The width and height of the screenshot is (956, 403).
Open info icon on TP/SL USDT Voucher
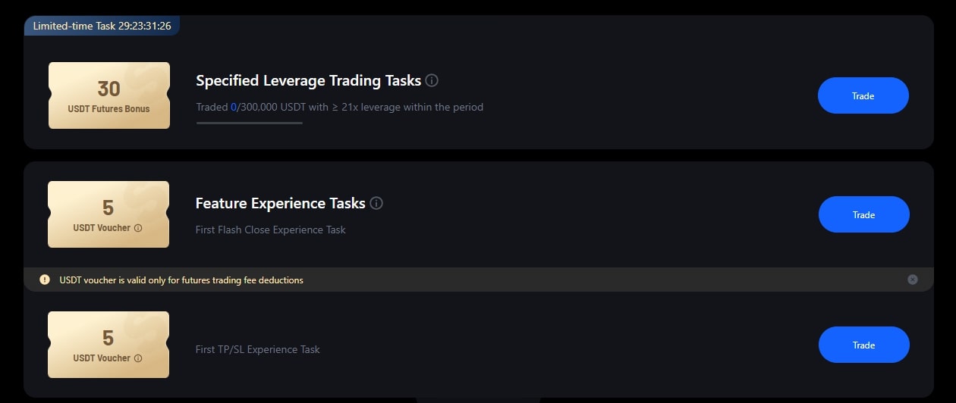(137, 358)
